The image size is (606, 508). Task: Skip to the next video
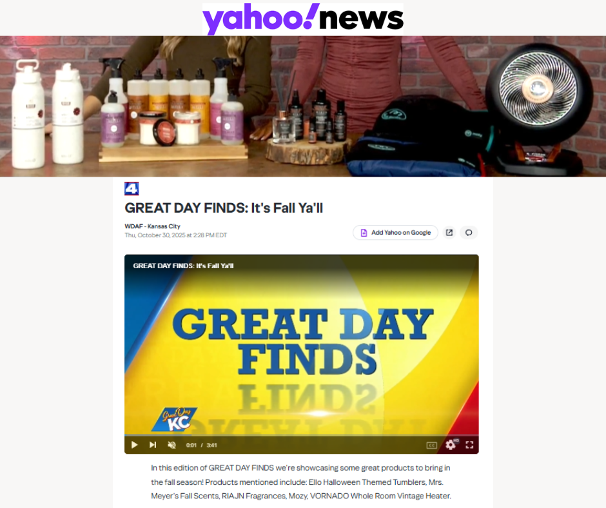tap(153, 445)
